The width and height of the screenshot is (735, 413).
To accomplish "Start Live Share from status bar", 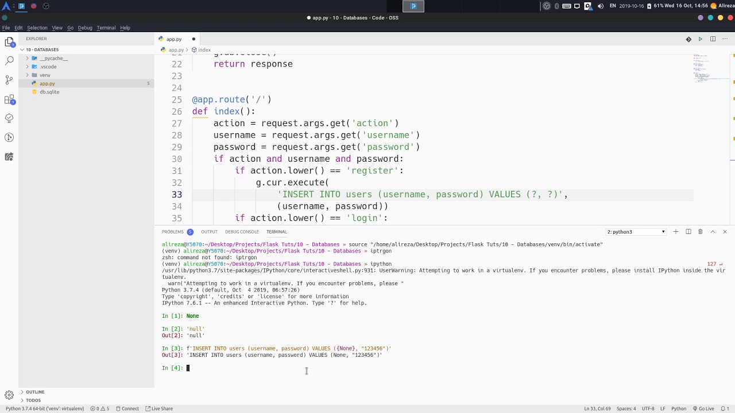I will 159,408.
